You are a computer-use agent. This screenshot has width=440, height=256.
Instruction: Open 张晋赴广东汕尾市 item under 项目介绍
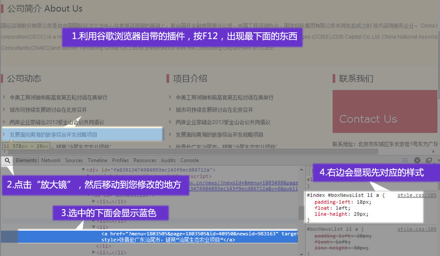tap(226, 146)
